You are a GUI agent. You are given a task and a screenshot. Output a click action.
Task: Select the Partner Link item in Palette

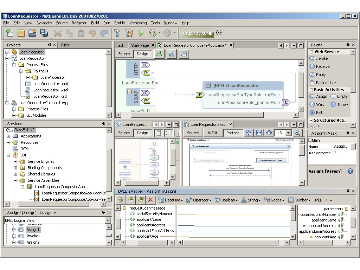[323, 83]
